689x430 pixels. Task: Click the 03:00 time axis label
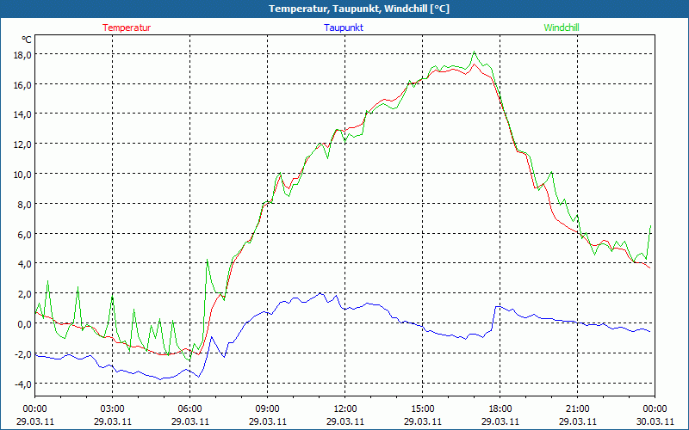pos(113,408)
